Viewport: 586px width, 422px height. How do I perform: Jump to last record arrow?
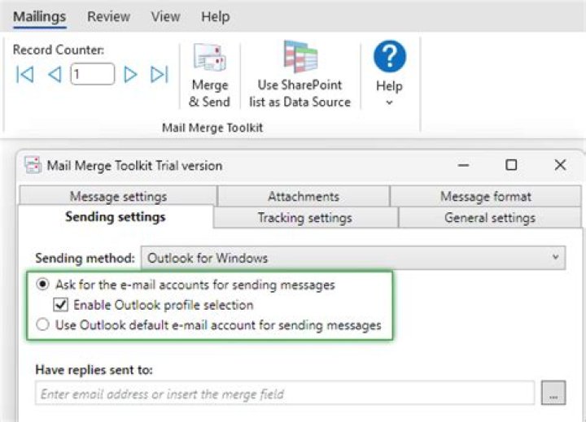pos(160,75)
